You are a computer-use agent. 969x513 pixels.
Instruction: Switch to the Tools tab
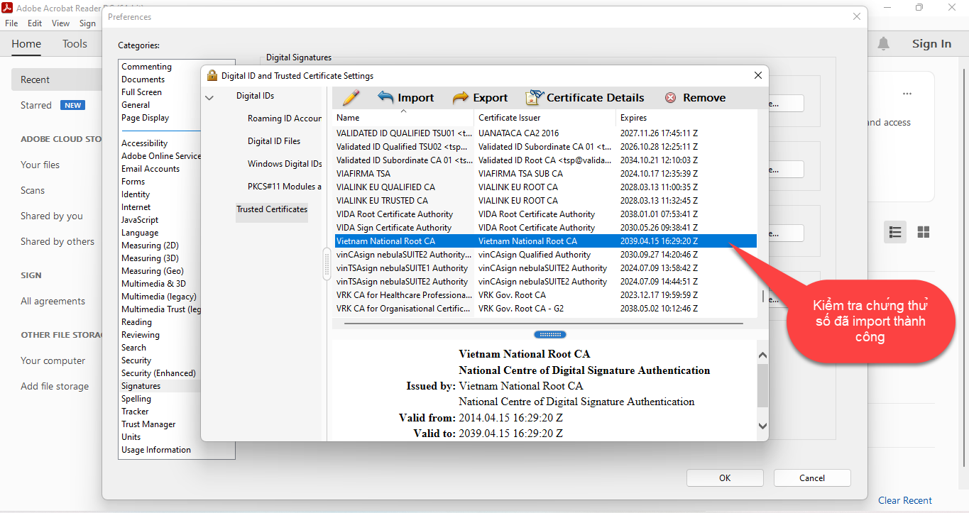[75, 44]
